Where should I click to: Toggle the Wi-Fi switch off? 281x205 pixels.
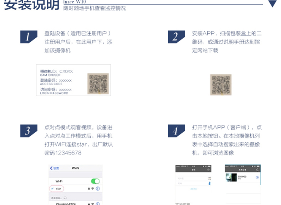[x=95, y=181]
